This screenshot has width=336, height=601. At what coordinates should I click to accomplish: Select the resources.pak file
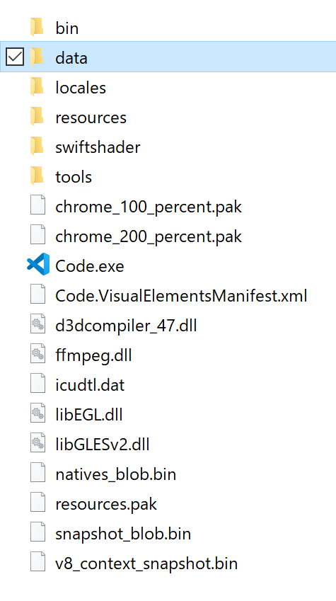[x=106, y=504]
